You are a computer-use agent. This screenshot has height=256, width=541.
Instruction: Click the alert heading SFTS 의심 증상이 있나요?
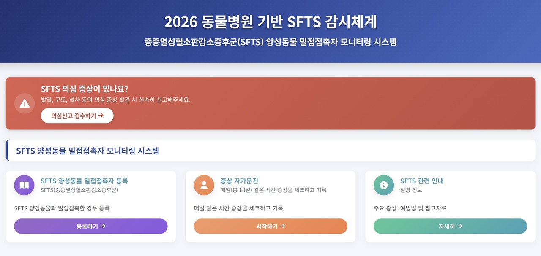[85, 89]
